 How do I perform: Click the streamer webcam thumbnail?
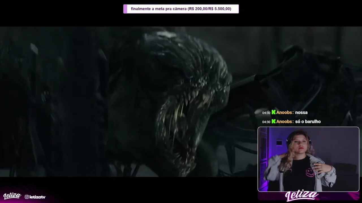point(308,159)
